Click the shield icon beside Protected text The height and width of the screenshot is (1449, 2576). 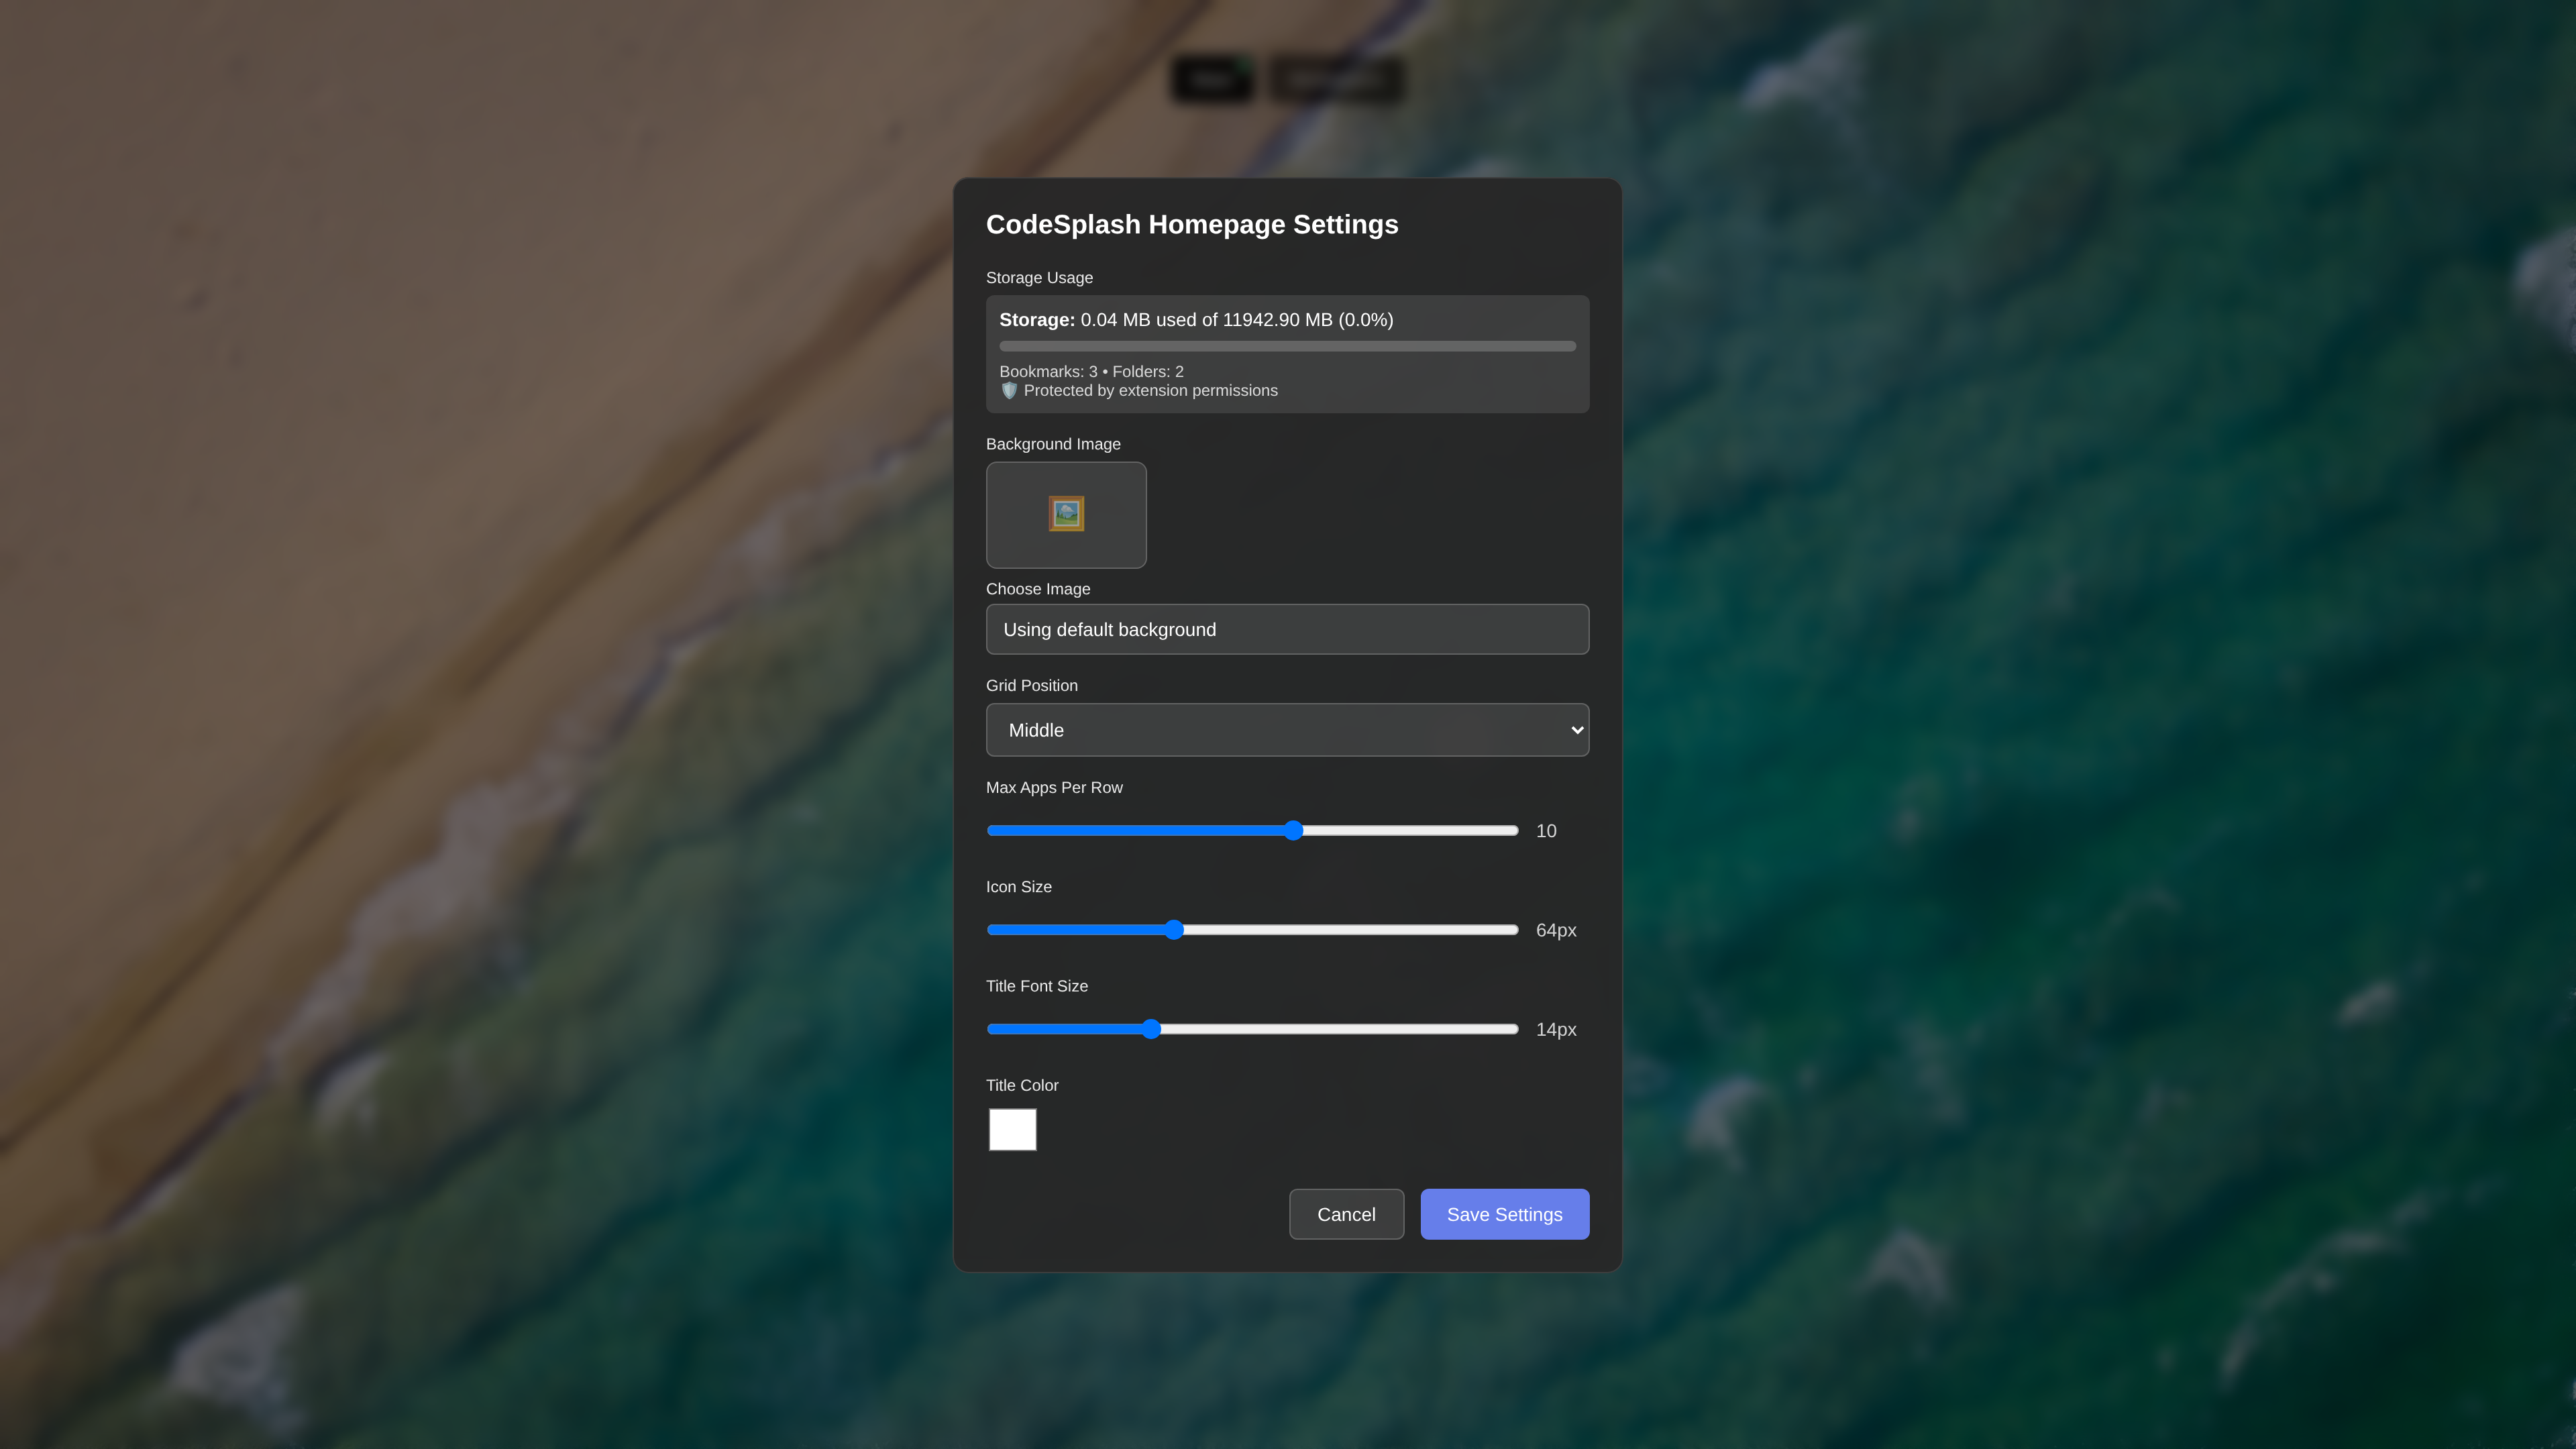click(x=1009, y=391)
